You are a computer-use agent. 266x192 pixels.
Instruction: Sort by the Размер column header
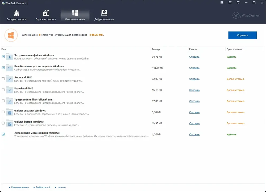tap(156, 49)
